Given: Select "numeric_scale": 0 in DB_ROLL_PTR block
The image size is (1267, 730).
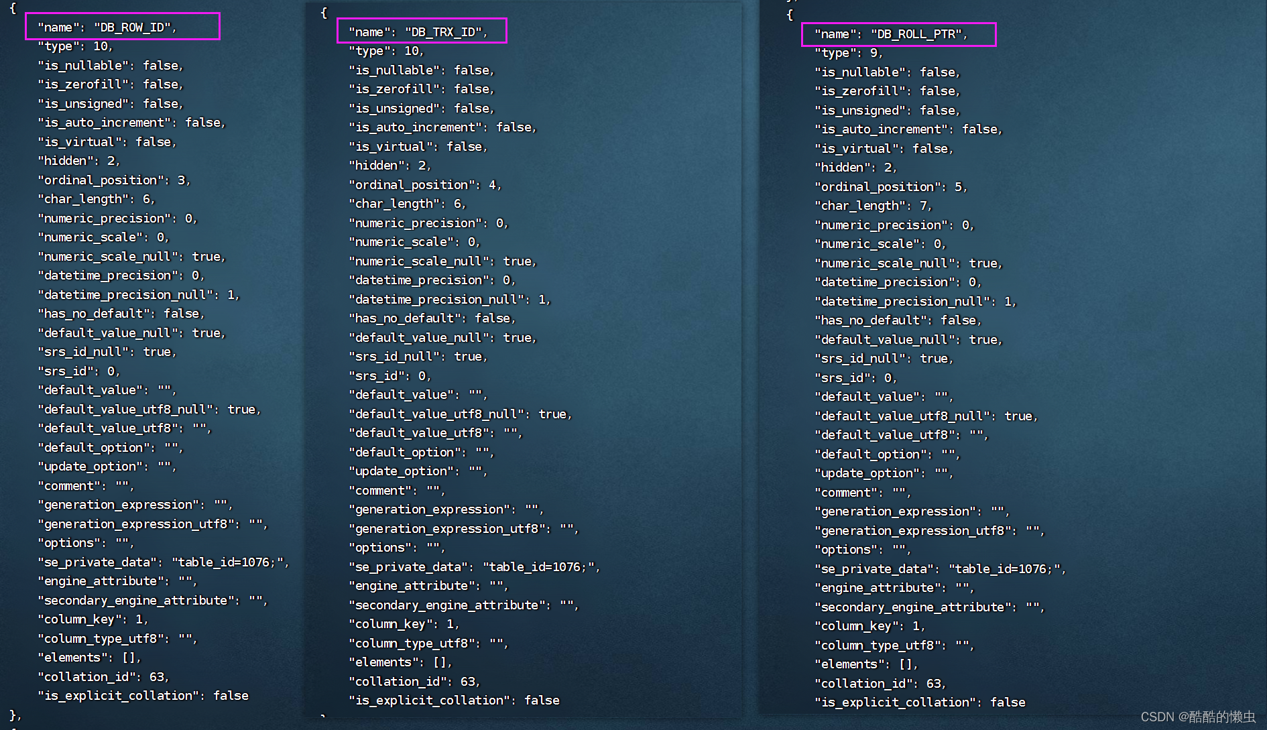Looking at the screenshot, I should tap(880, 244).
